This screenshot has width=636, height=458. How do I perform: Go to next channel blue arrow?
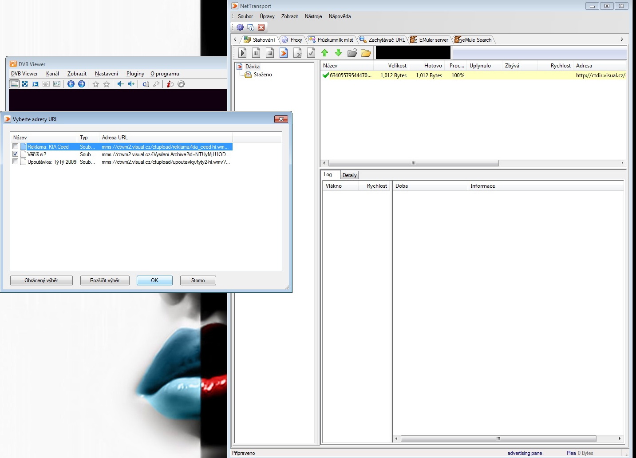[82, 84]
